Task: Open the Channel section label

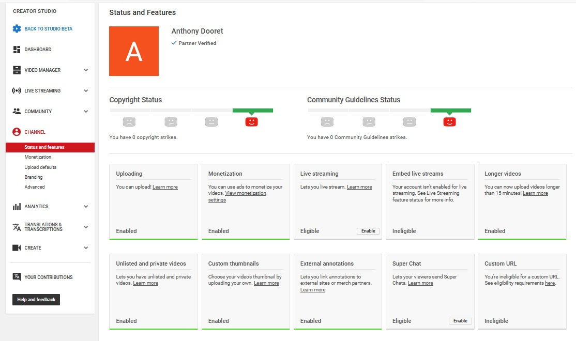Action: [35, 132]
